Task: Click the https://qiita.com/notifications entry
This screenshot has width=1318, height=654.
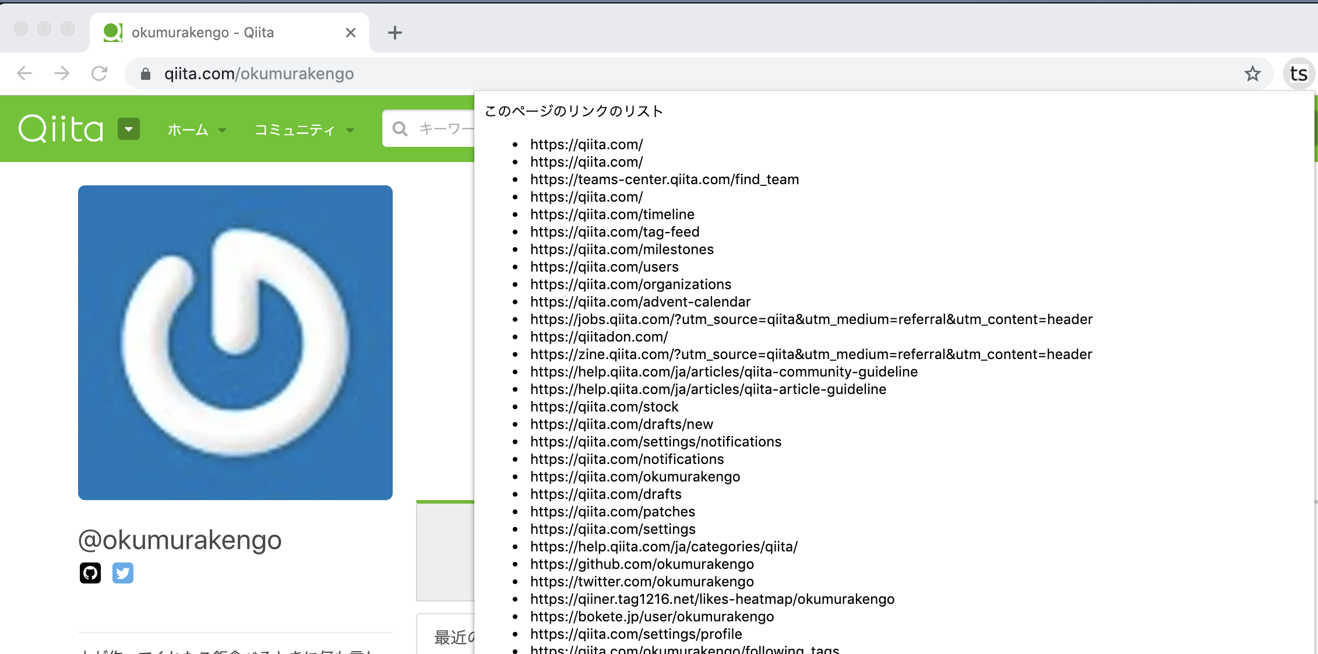Action: 627,459
